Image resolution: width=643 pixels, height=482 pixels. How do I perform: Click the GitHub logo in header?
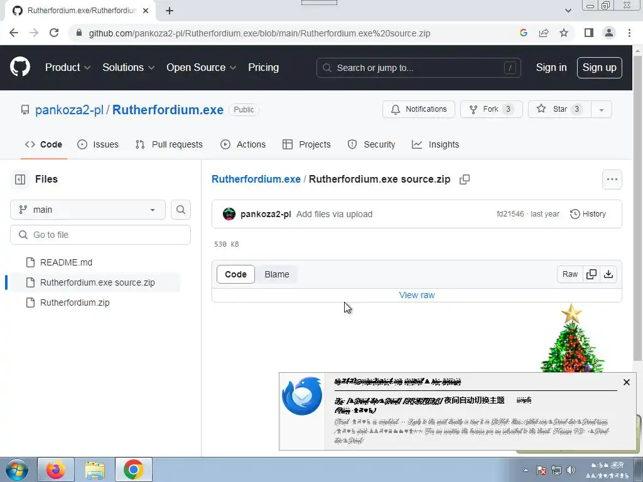[x=20, y=67]
